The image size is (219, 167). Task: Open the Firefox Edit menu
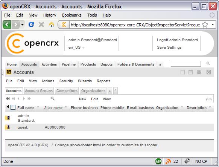[20, 15]
